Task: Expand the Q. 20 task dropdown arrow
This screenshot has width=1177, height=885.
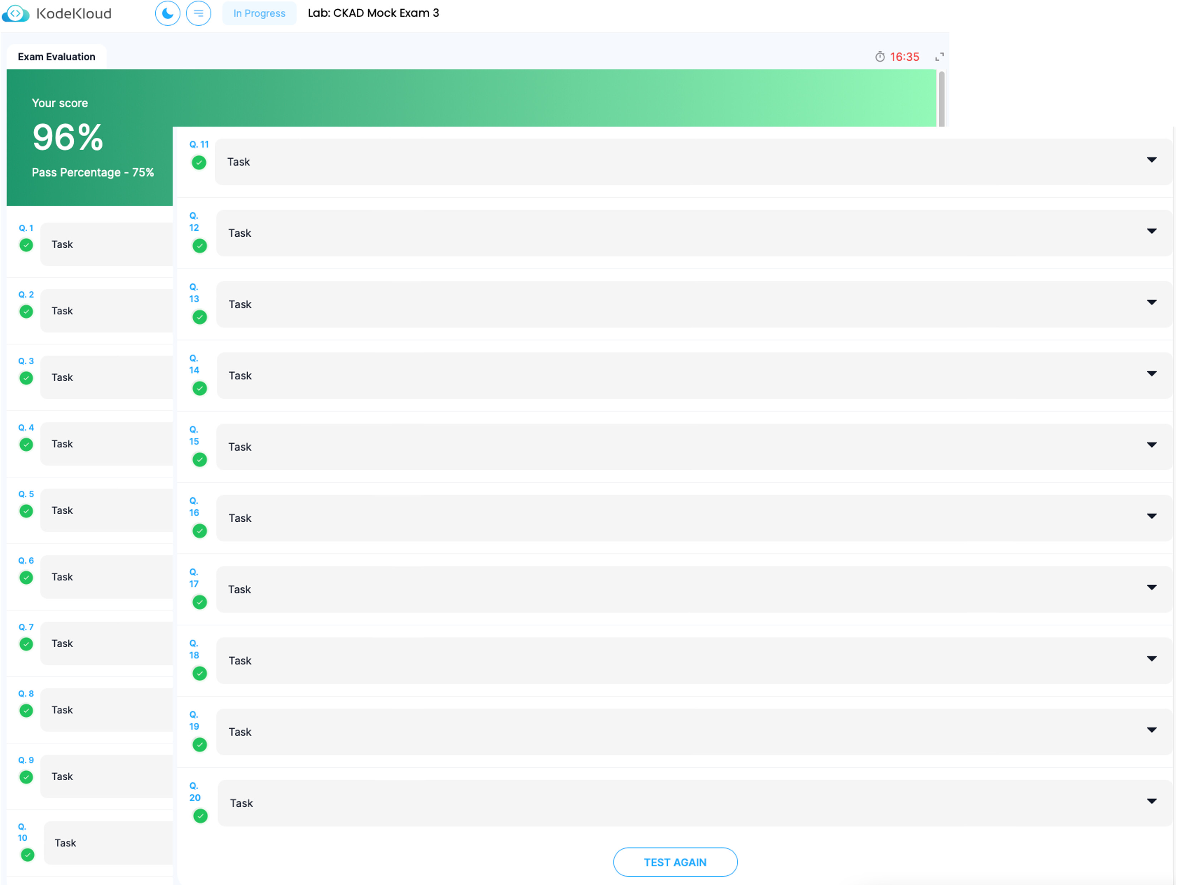Action: (1152, 801)
